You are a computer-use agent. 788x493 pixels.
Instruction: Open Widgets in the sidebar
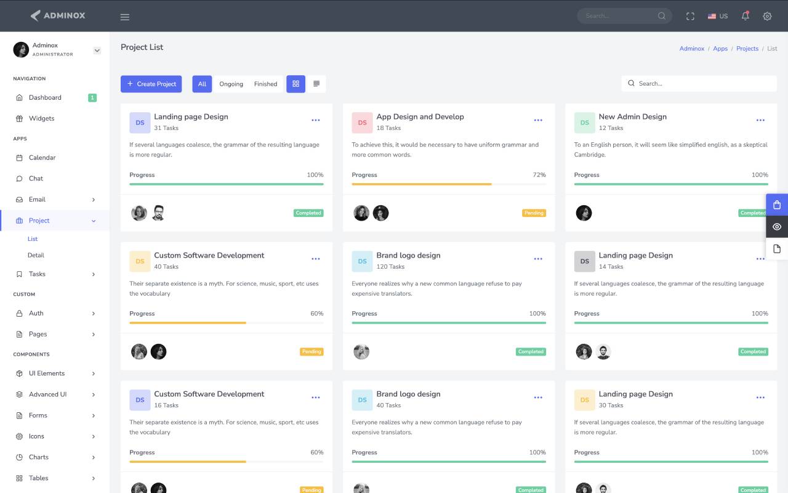(x=55, y=118)
